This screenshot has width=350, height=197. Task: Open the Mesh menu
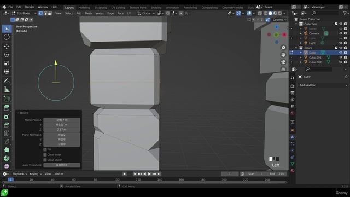(x=89, y=13)
